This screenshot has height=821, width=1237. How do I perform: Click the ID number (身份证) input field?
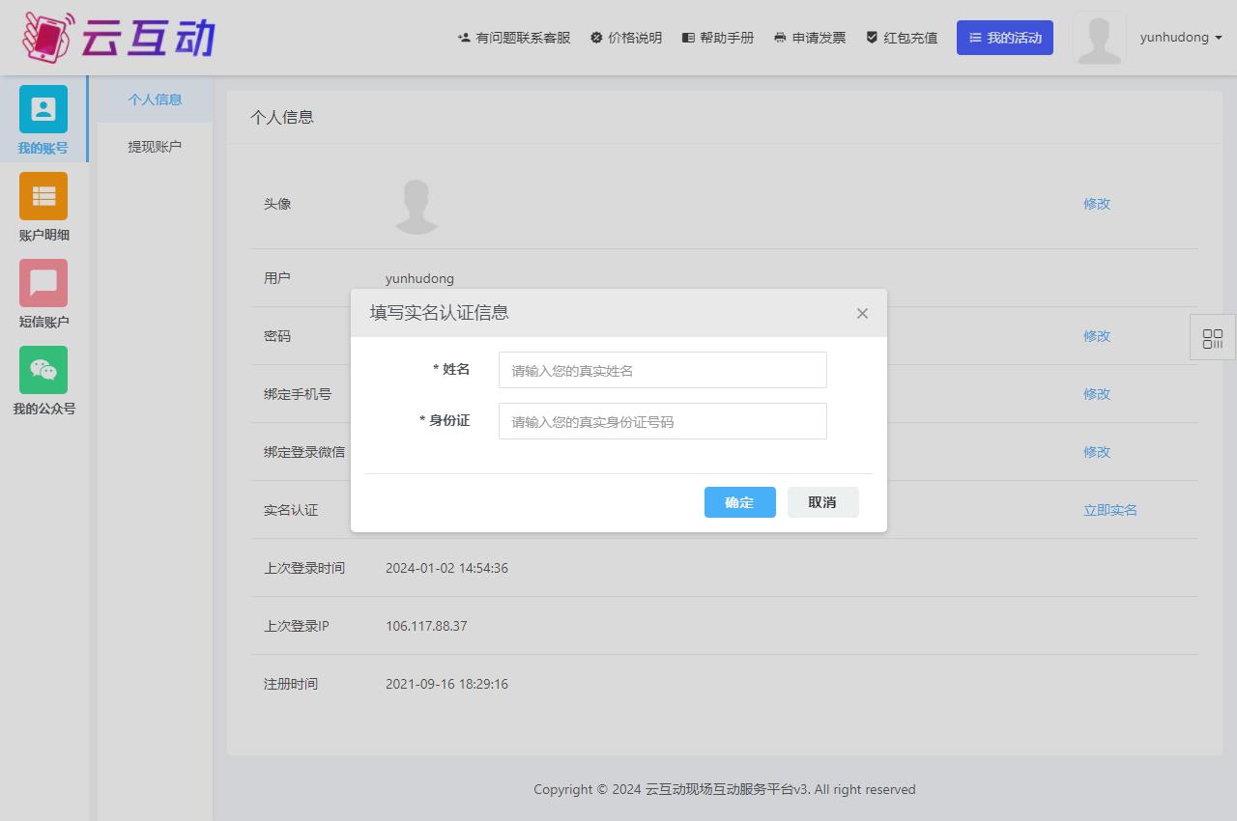click(x=662, y=421)
